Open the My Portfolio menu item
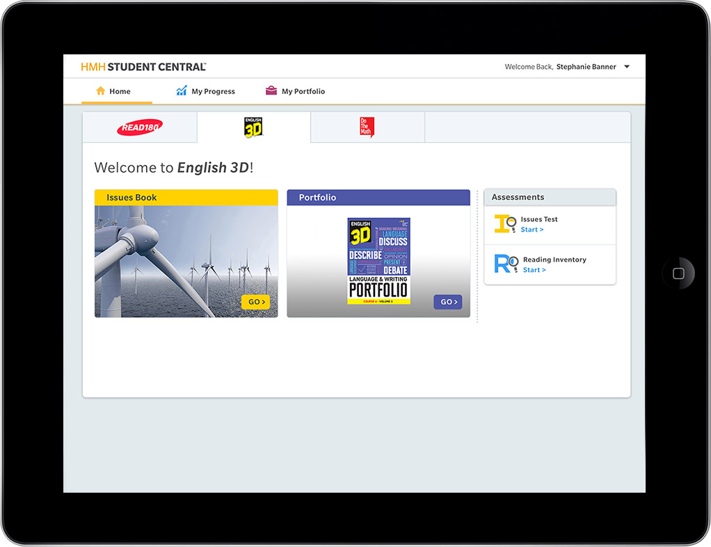 (x=295, y=91)
